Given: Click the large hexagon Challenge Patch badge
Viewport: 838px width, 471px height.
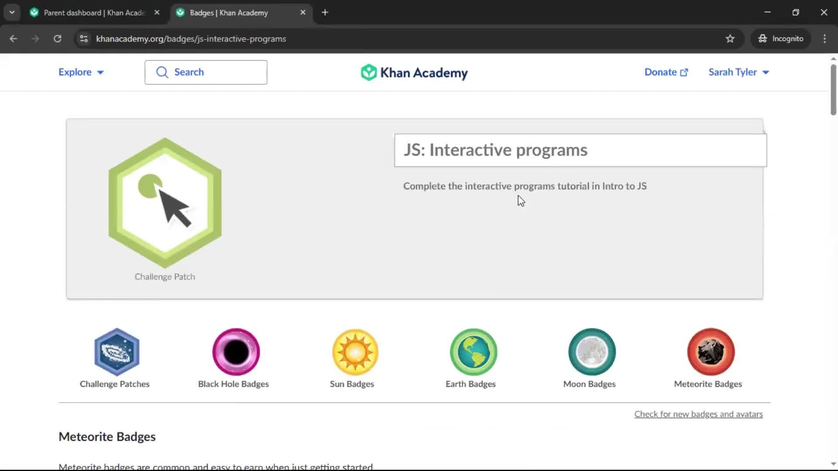Looking at the screenshot, I should (x=165, y=203).
